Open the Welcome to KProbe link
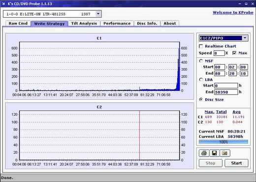The height and width of the screenshot is (182, 256). [233, 12]
